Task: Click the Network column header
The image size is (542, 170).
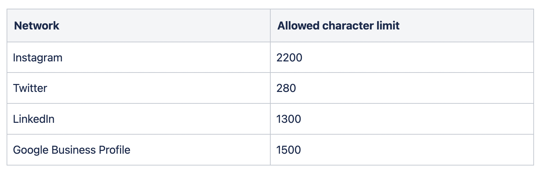Action: pyautogui.click(x=36, y=26)
